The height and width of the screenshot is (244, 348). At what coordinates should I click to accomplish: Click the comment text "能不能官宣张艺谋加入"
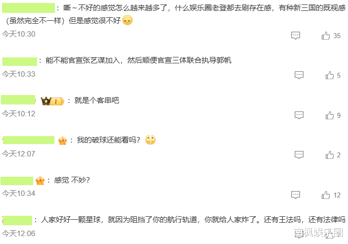click(x=84, y=61)
